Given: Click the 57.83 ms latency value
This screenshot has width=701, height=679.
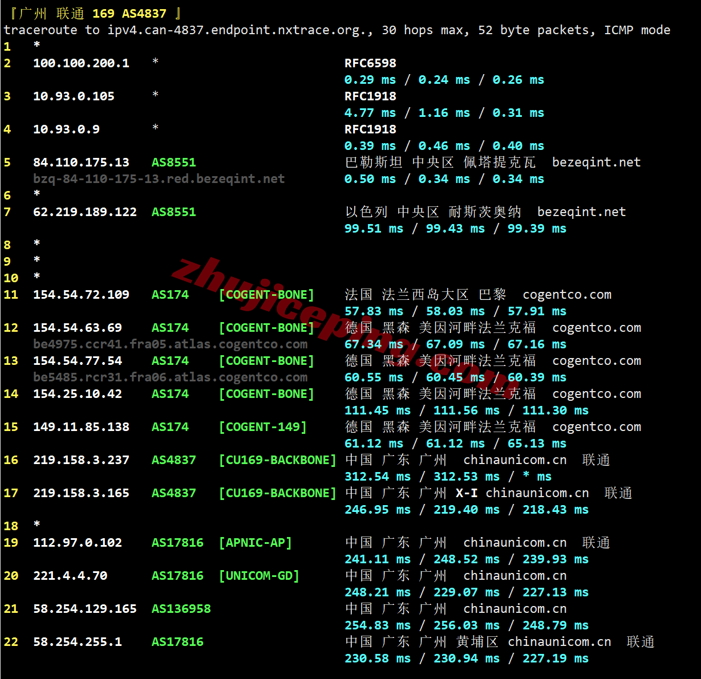Looking at the screenshot, I should click(x=374, y=311).
